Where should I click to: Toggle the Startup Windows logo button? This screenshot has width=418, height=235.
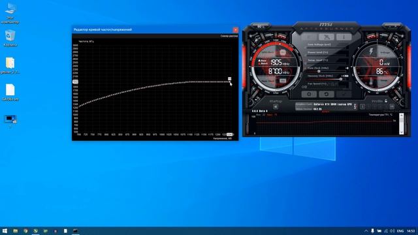coord(276,107)
